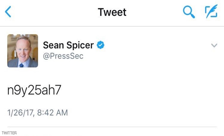Compose a new tweet with the quill icon
Screen dimensions: 224x136
[211, 12]
